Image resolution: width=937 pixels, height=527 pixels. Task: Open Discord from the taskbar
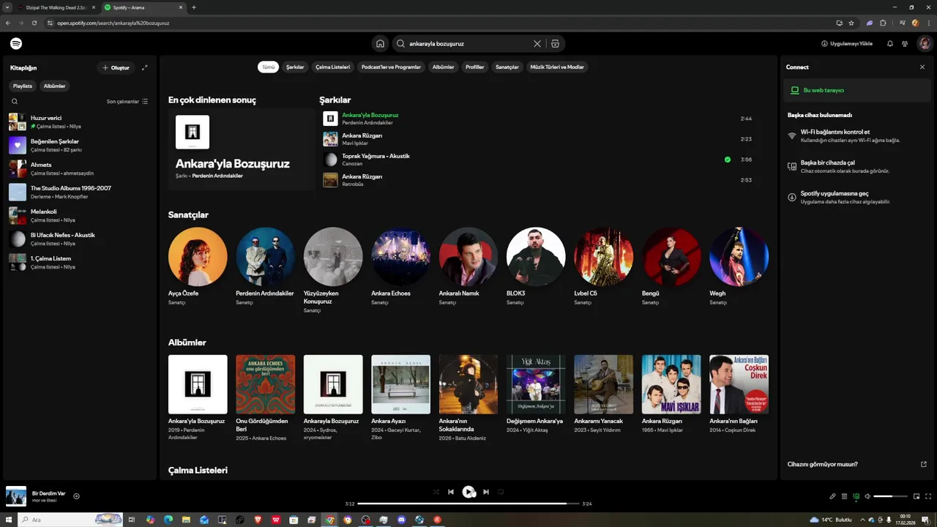tap(401, 520)
